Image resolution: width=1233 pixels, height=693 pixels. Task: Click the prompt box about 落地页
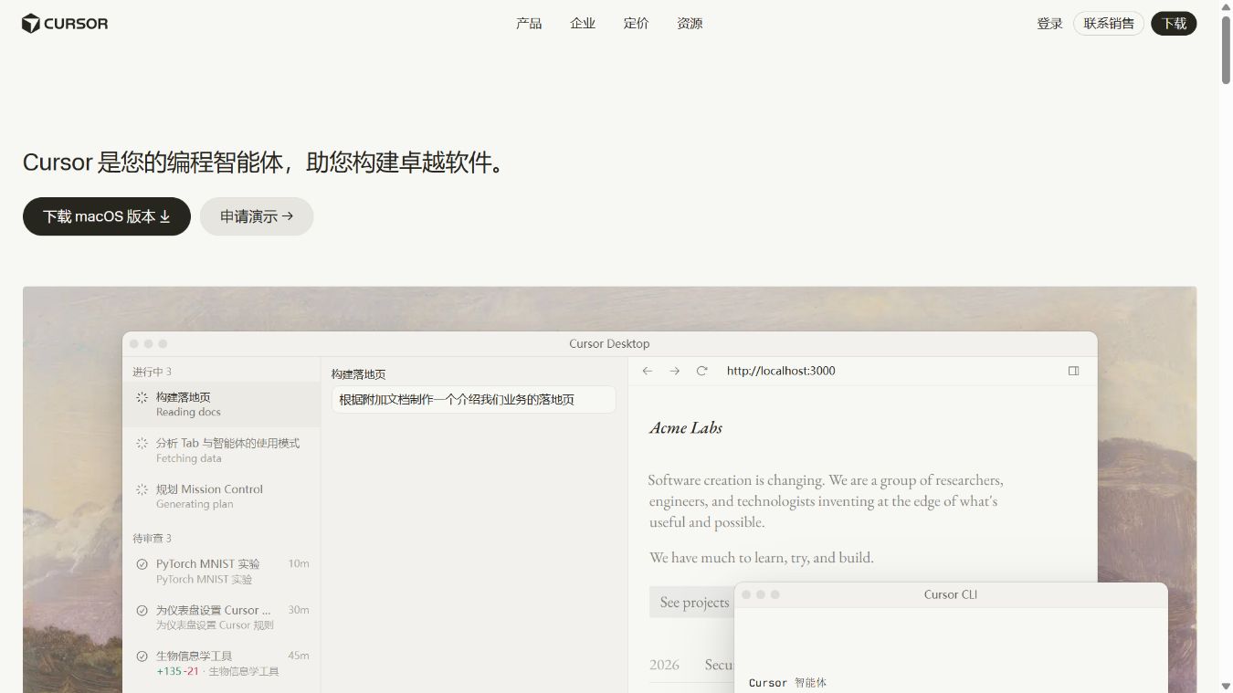(x=473, y=399)
